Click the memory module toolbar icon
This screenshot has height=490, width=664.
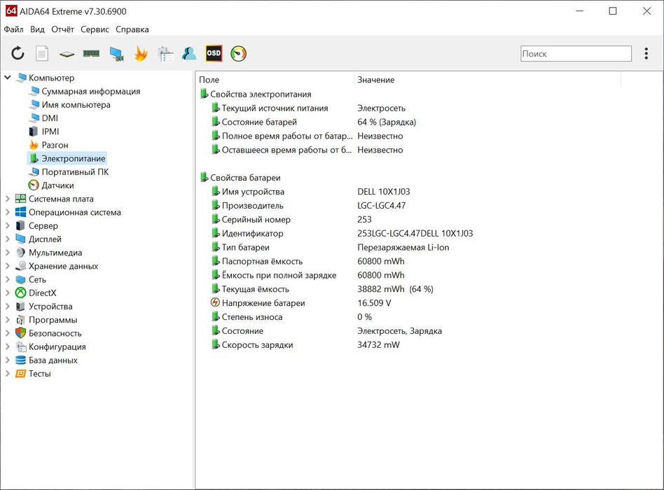click(x=91, y=53)
